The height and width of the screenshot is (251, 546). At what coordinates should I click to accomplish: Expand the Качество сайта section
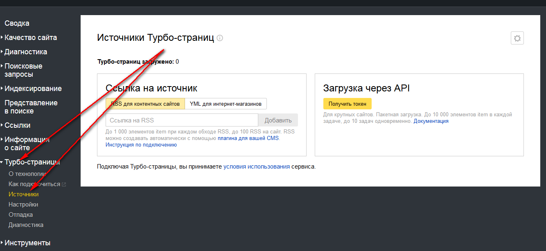(x=30, y=38)
